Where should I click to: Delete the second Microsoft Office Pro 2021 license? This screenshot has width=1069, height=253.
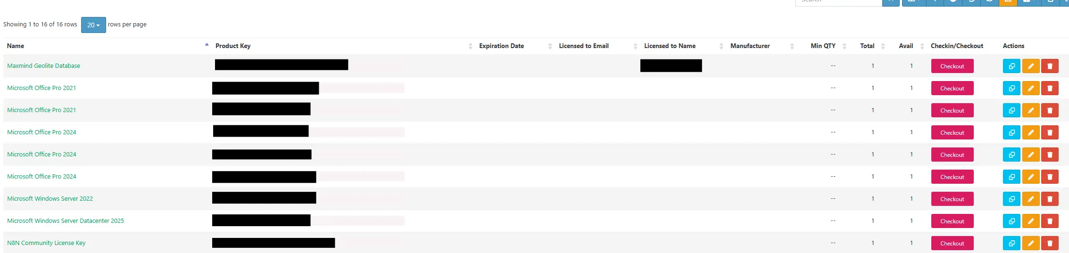[x=1050, y=110]
